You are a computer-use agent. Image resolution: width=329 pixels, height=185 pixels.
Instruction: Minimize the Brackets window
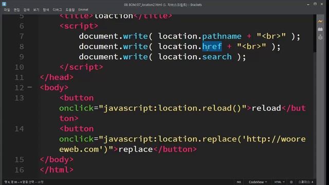308,4
